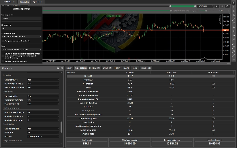Select the Commission statistics row
The image size is (237, 148).
[150, 84]
